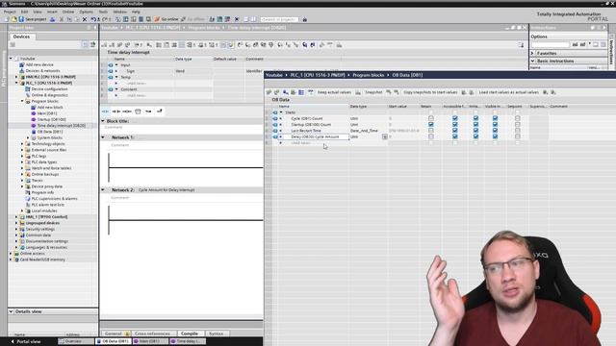Click Keep actual values button

click(x=334, y=92)
